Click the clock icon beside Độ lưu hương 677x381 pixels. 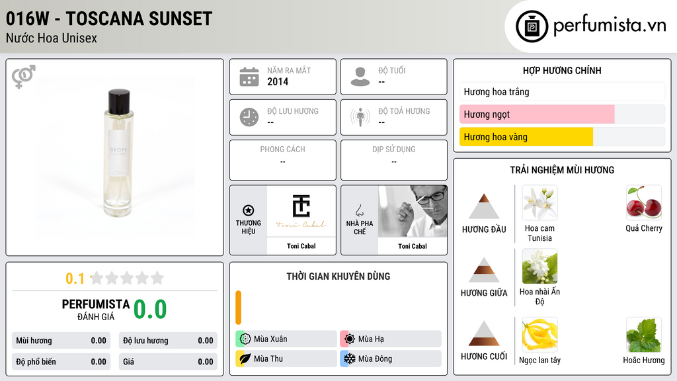pos(249,117)
